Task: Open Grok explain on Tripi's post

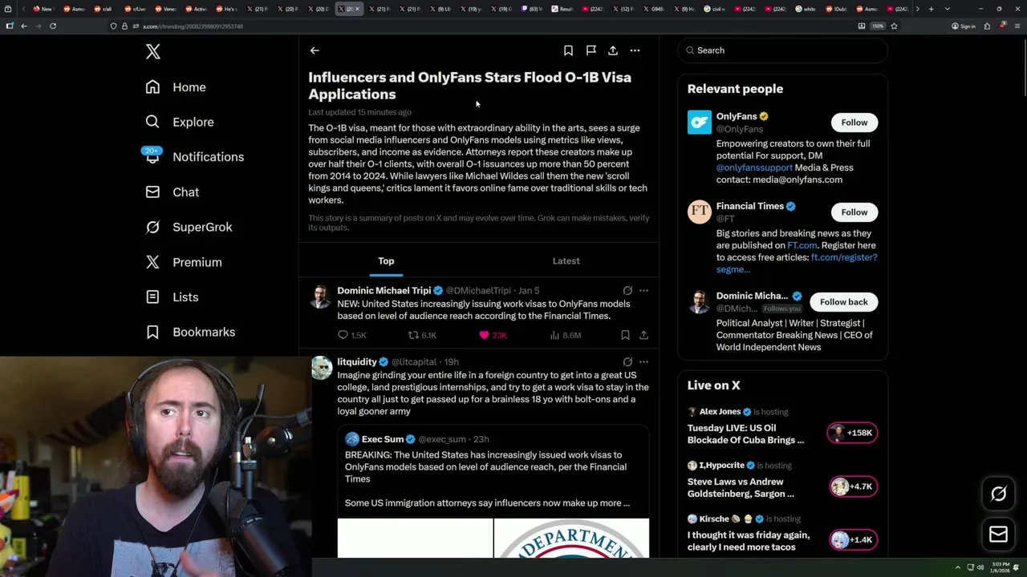Action: [x=627, y=291]
